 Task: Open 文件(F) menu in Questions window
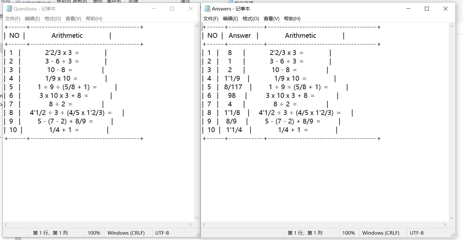pos(13,19)
